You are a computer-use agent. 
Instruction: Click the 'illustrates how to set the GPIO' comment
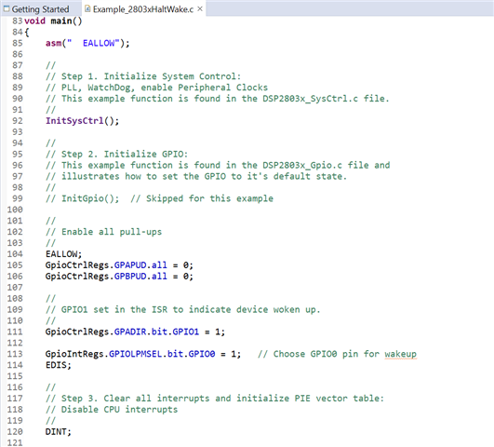point(196,176)
